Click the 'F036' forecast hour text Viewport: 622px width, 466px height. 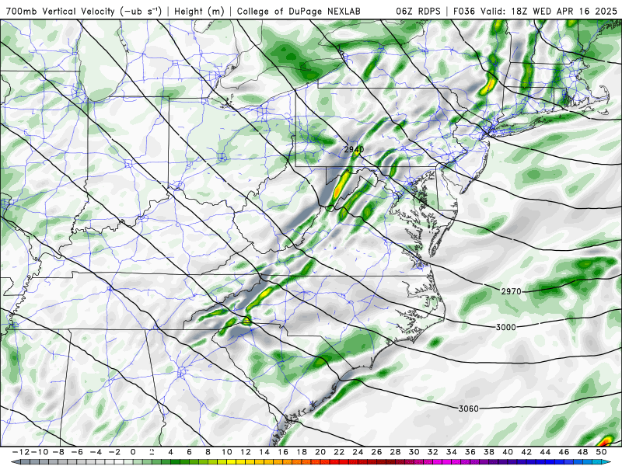pos(464,12)
